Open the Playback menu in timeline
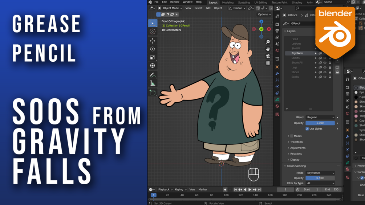 pos(165,190)
